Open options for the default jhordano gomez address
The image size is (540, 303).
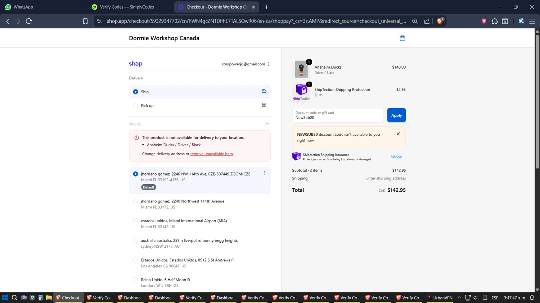pyautogui.click(x=265, y=173)
